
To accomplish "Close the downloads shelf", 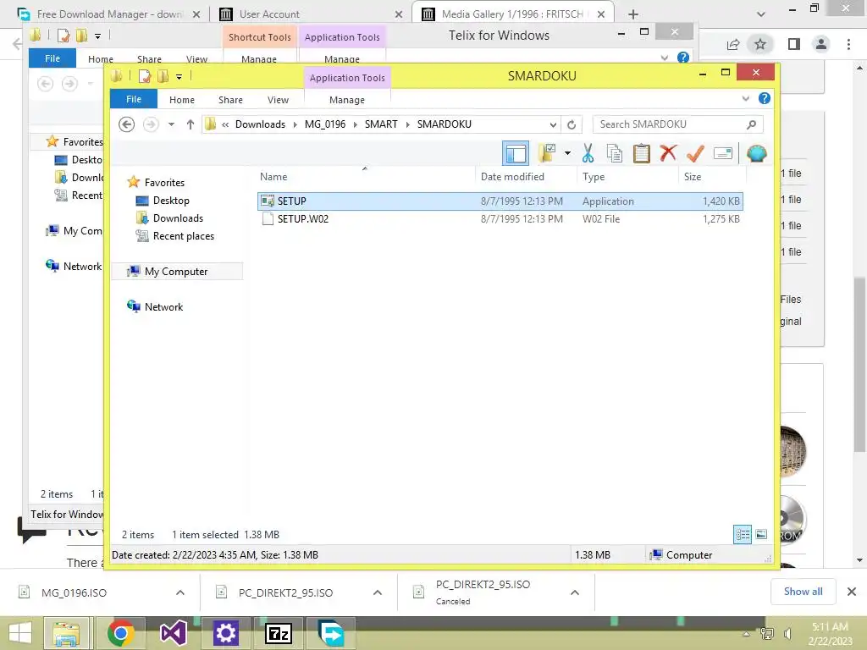I will click(852, 592).
